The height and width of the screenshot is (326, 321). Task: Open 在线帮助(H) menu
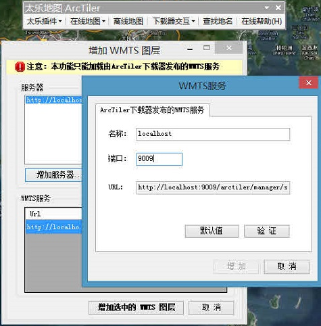click(262, 22)
